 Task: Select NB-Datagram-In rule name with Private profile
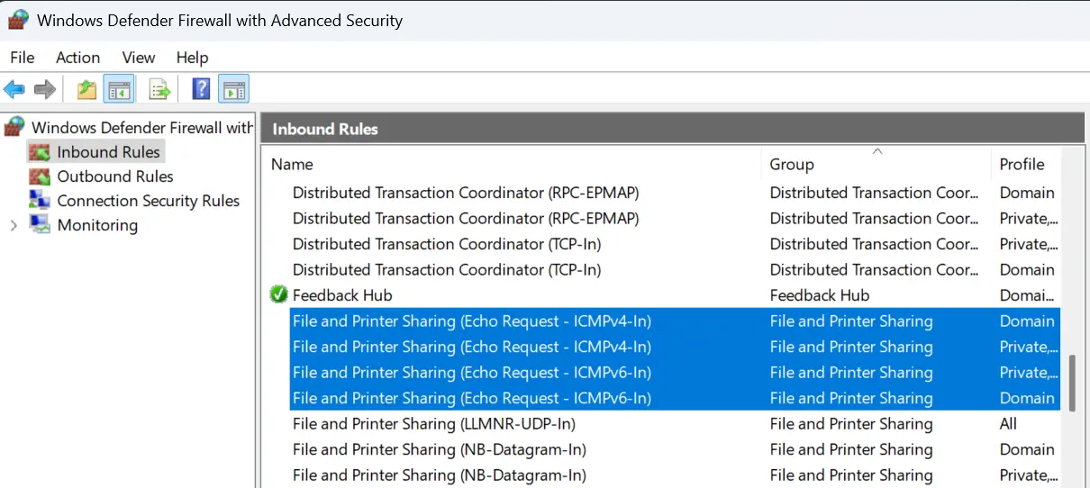[x=440, y=474]
